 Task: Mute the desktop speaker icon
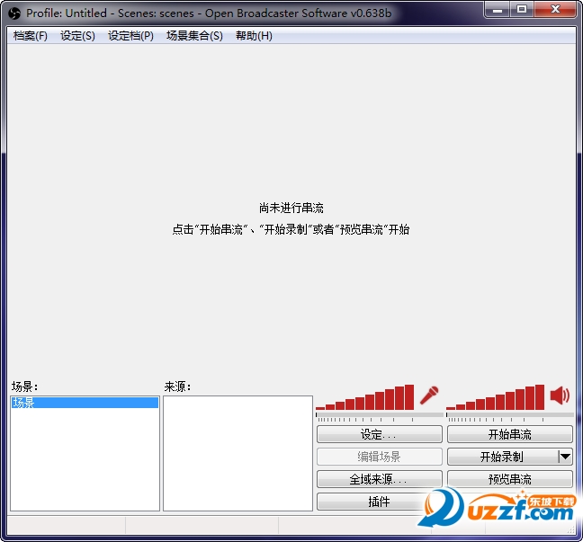[560, 395]
